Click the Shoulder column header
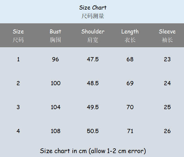The height and width of the screenshot is (157, 184). point(93,32)
